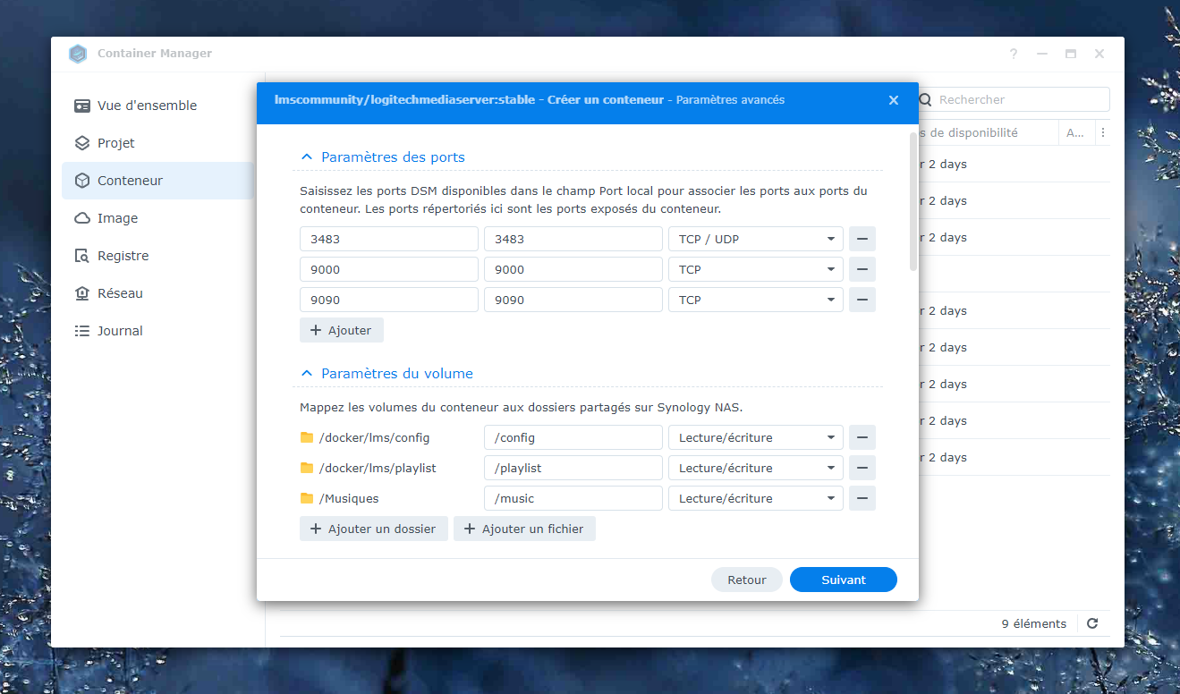
Task: Open column options three-dots icon
Action: [1102, 132]
